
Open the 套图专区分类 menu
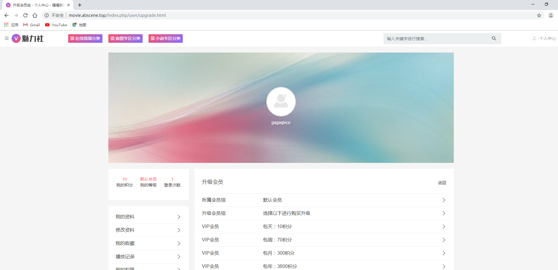(125, 38)
